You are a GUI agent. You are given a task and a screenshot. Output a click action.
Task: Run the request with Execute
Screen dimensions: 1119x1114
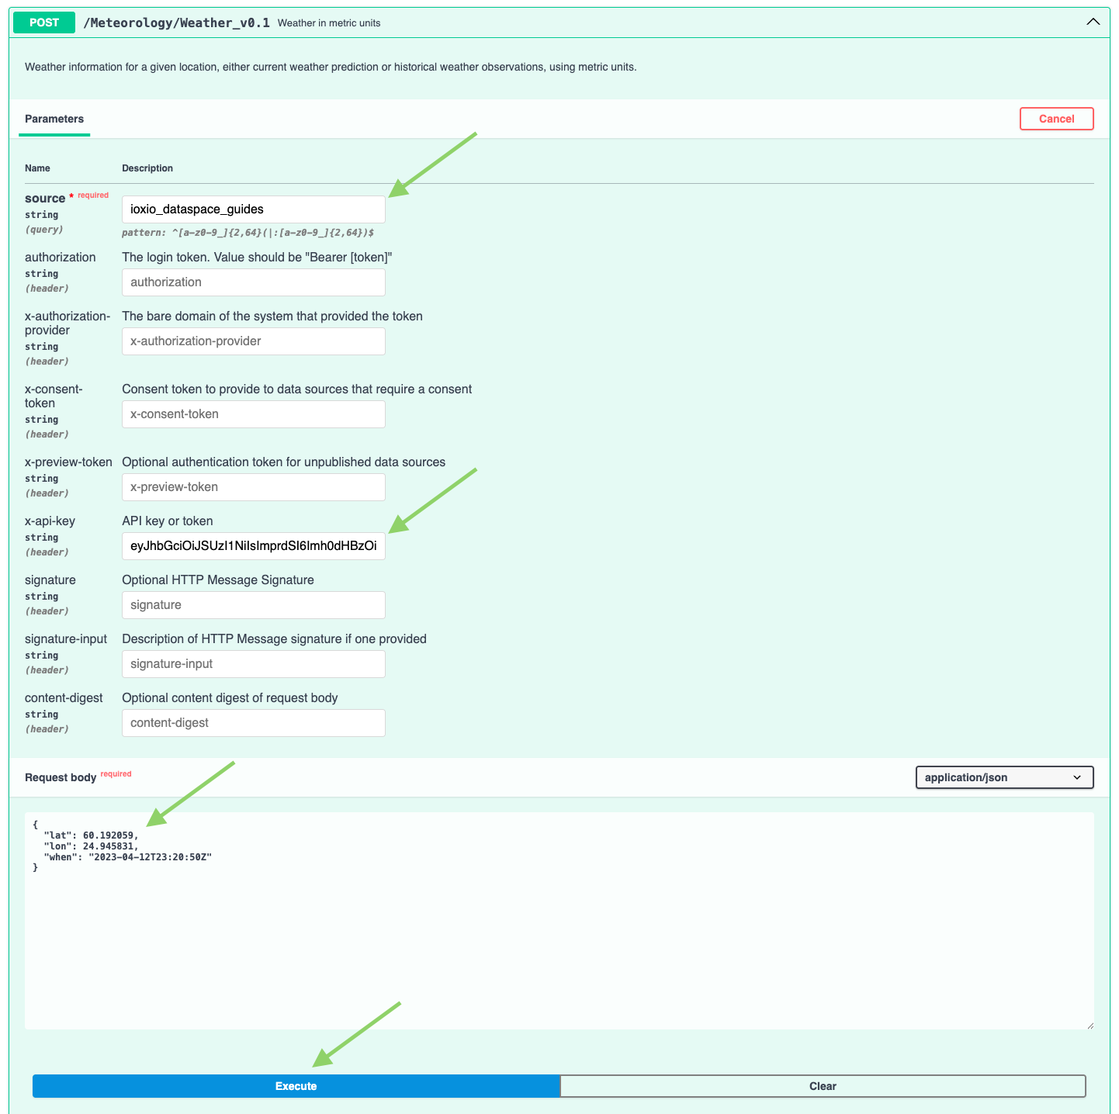pos(296,1086)
